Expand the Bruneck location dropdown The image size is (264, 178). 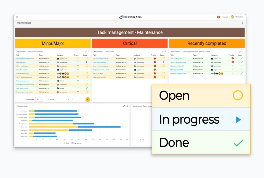tap(226, 17)
